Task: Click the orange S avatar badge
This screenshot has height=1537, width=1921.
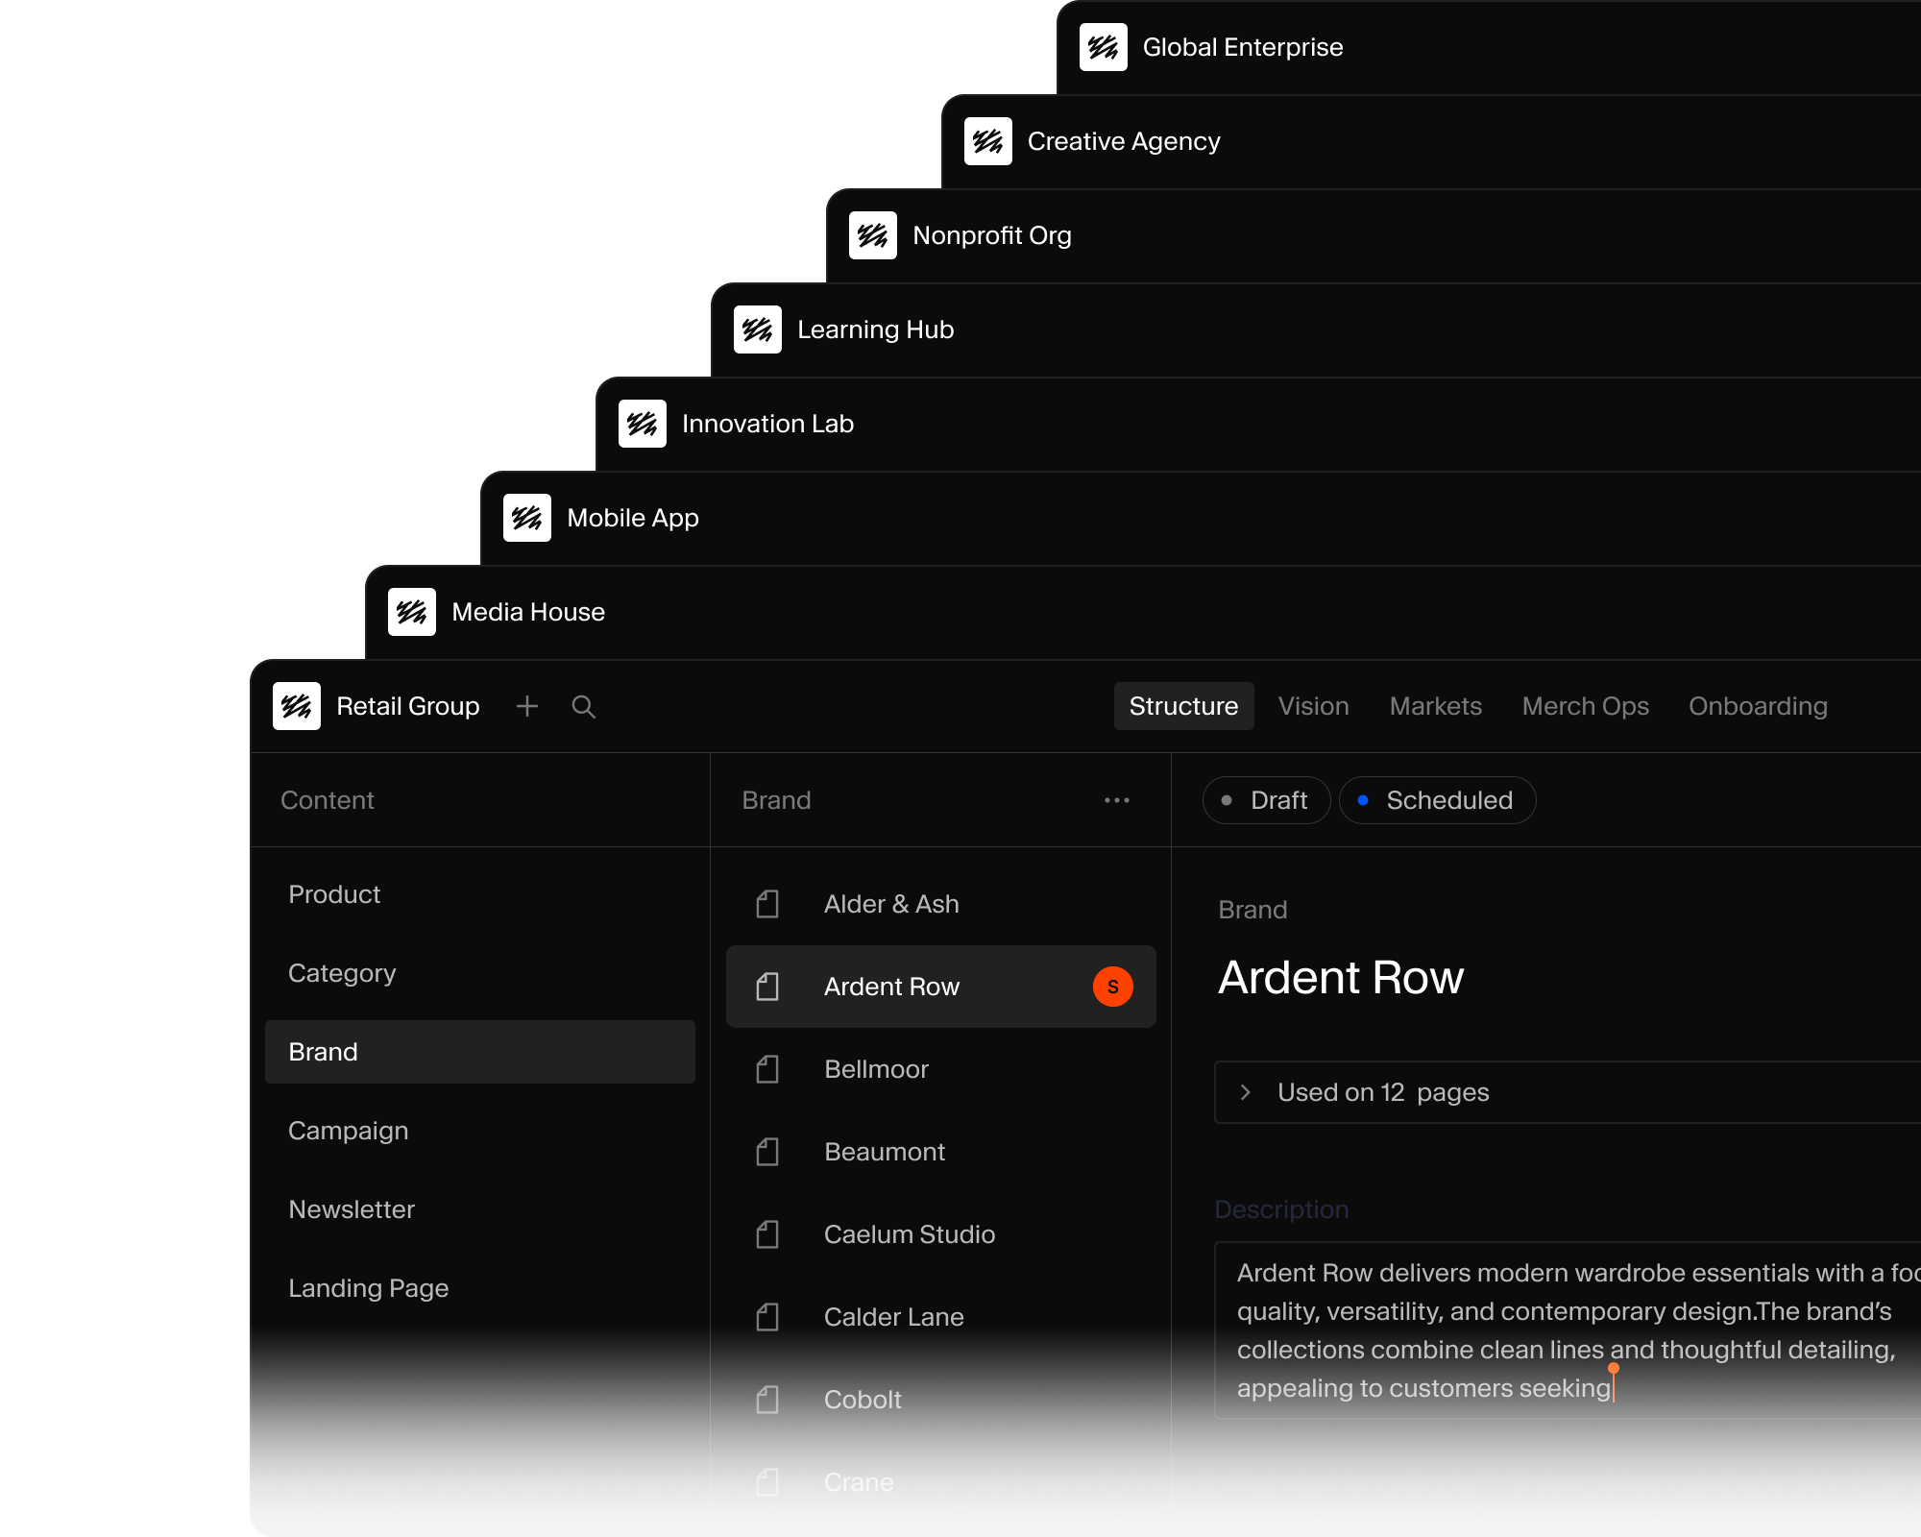Action: point(1112,987)
